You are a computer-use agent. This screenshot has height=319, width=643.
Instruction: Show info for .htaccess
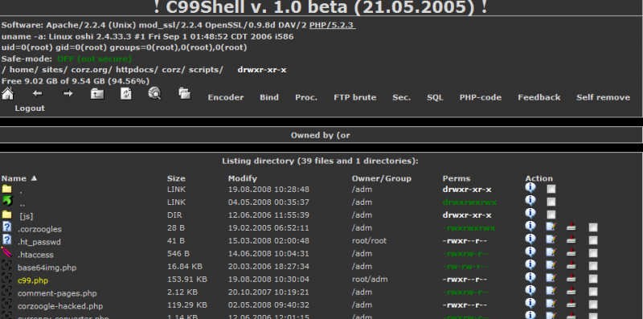530,252
